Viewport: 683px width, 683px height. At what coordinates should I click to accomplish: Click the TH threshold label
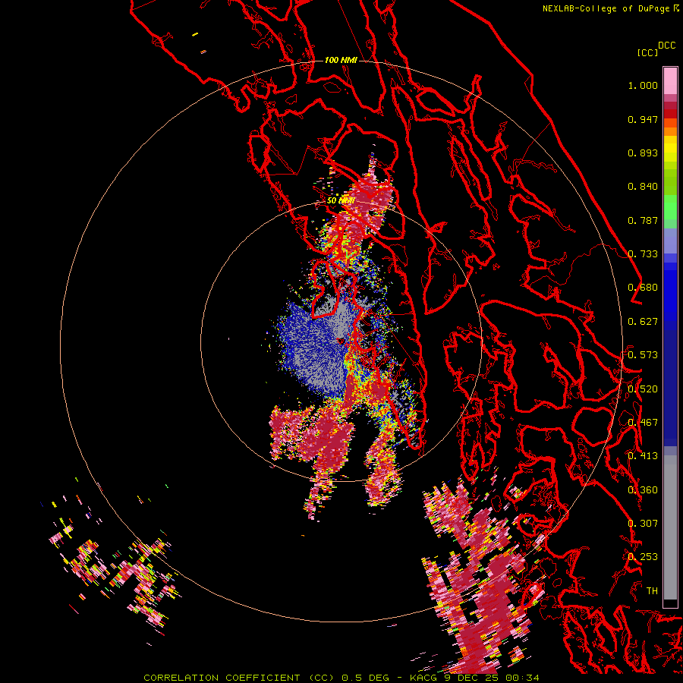(652, 591)
